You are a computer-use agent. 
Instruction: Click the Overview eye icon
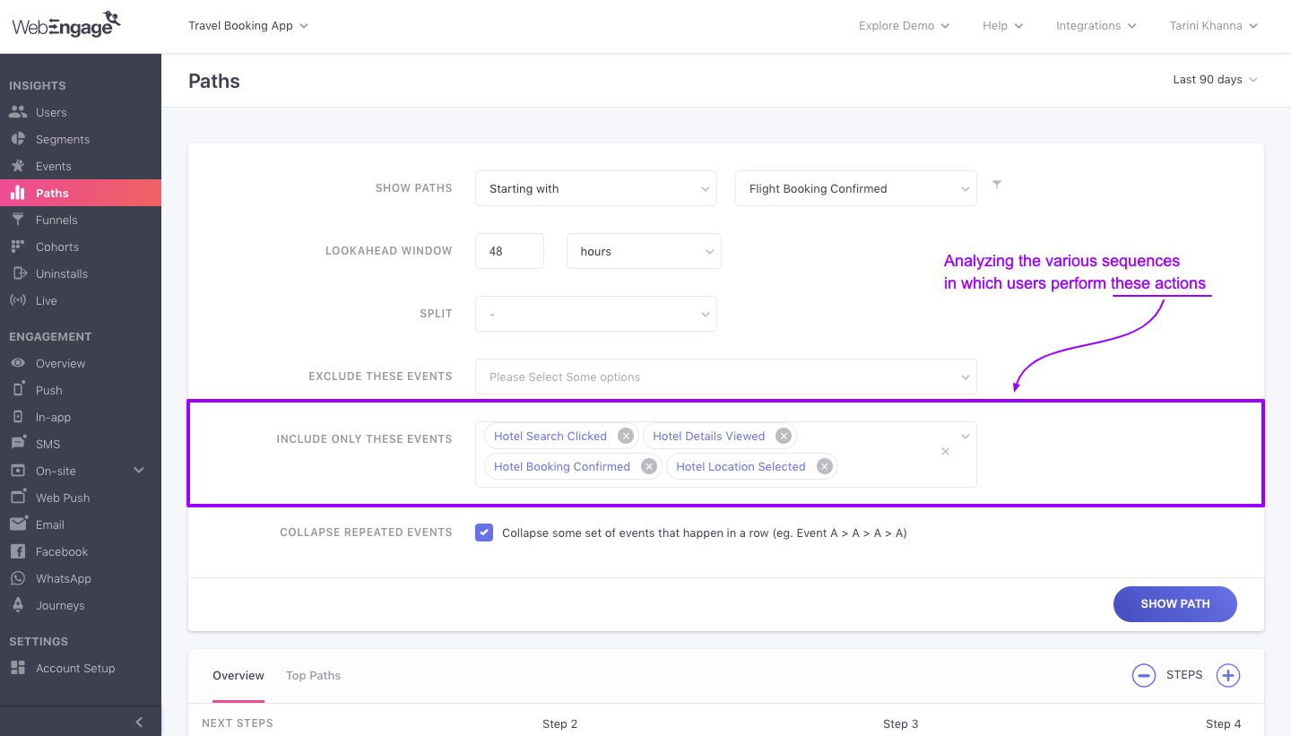pos(18,363)
